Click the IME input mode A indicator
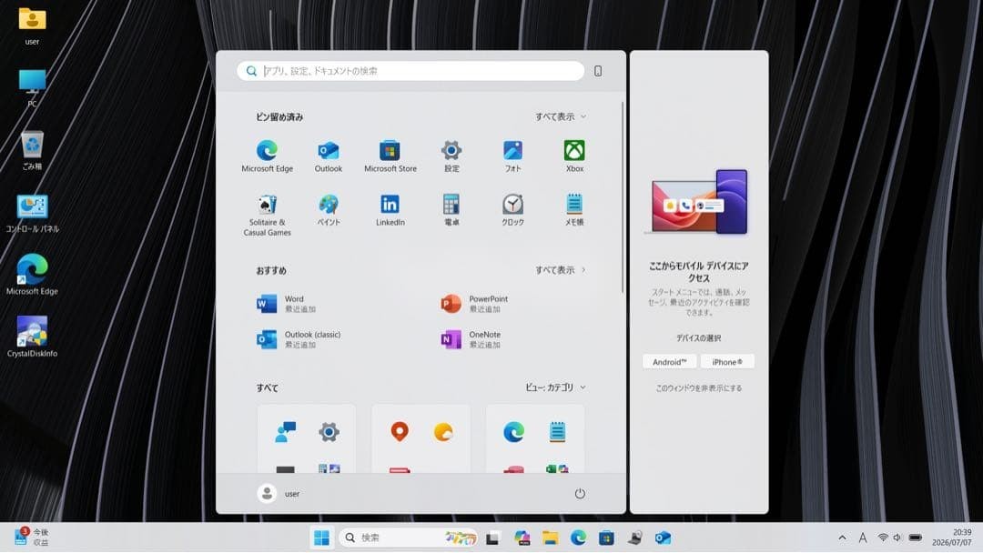Image resolution: width=983 pixels, height=553 pixels. [x=863, y=538]
